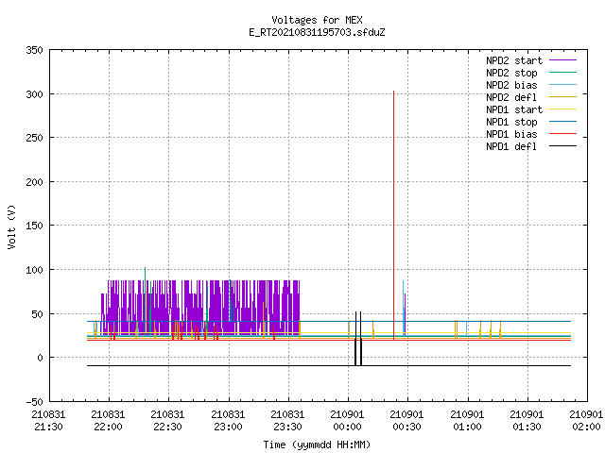Click the red NPD1 bias legend line
Viewport: 605px width, 453px height.
click(x=563, y=134)
